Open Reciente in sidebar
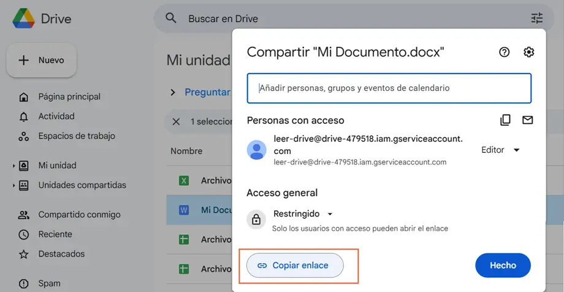Image resolution: width=564 pixels, height=292 pixels. [x=55, y=234]
